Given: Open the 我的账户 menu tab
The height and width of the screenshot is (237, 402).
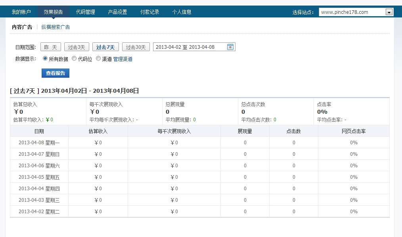Looking at the screenshot, I should [21, 12].
